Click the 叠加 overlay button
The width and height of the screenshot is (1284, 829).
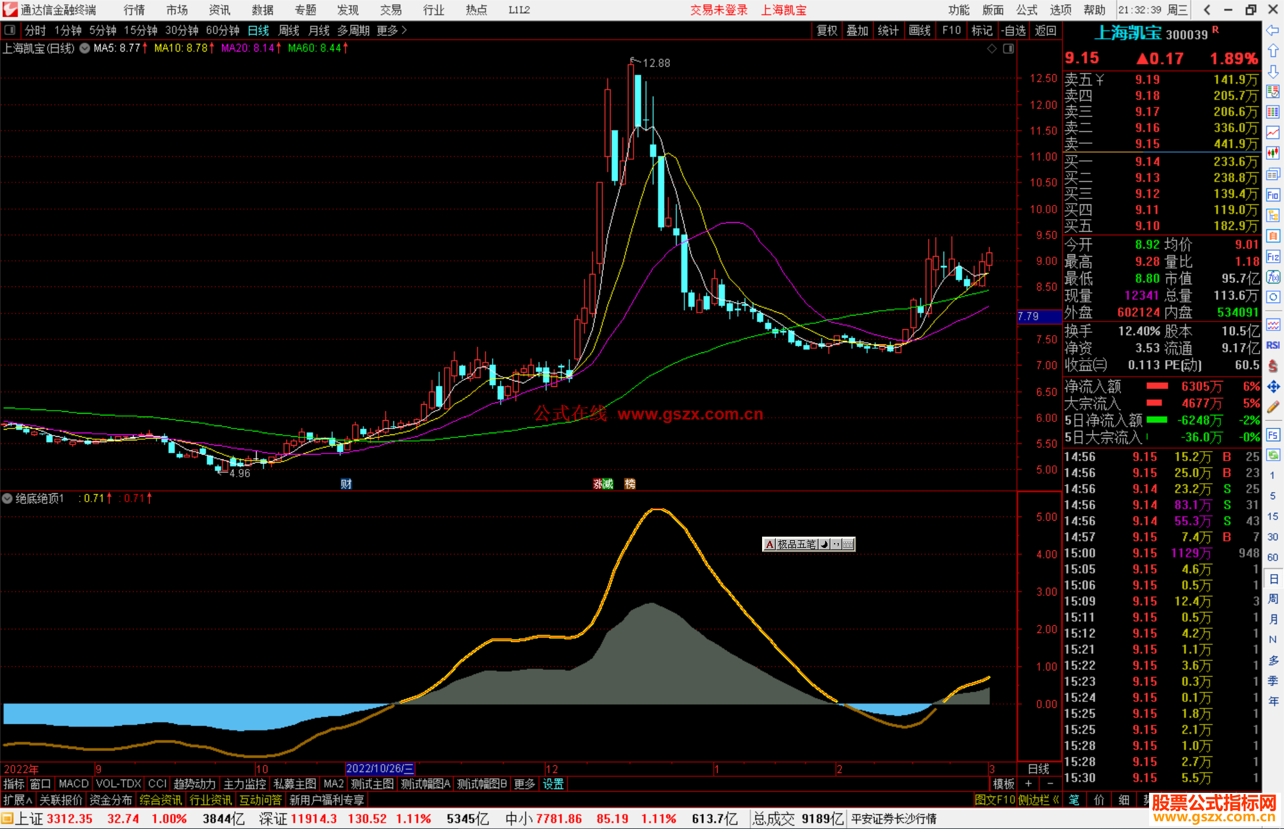point(857,30)
